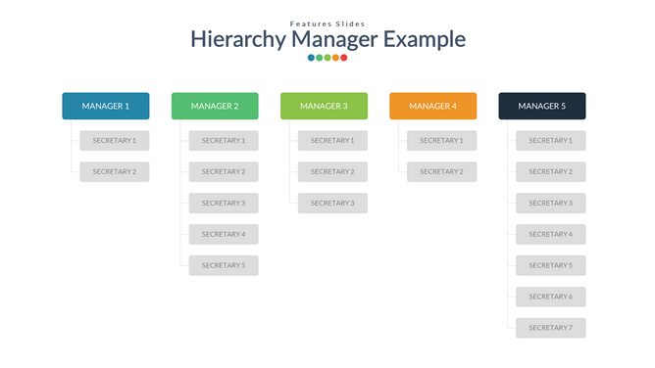
Task: Click the red dot under the title
Action: pyautogui.click(x=344, y=58)
